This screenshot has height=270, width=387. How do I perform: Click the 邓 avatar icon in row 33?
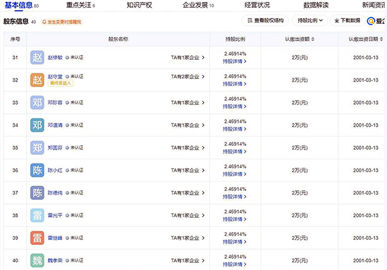tap(37, 103)
